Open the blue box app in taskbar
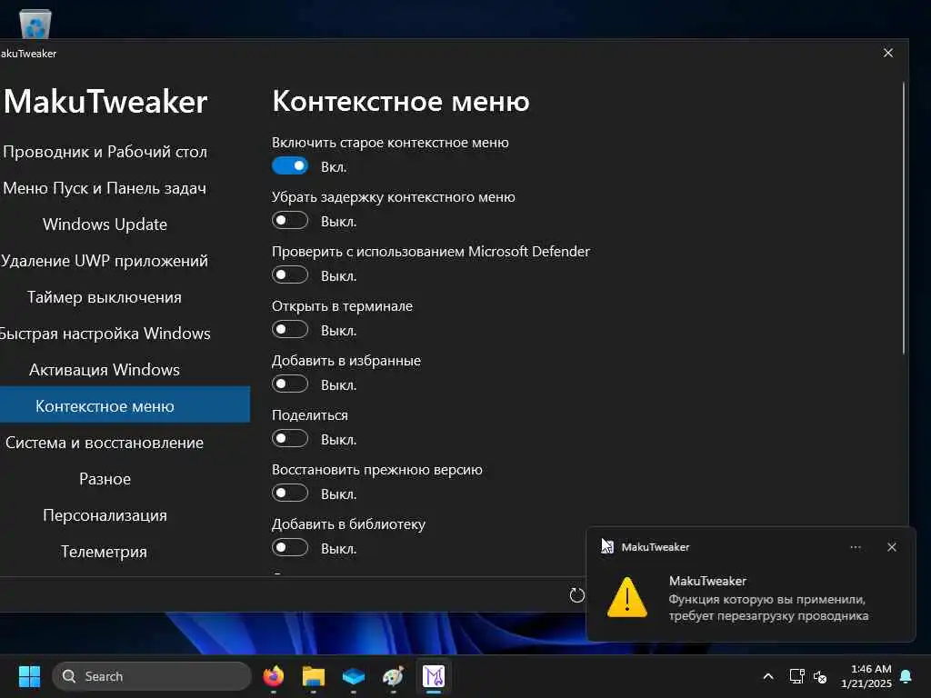 pos(354,676)
